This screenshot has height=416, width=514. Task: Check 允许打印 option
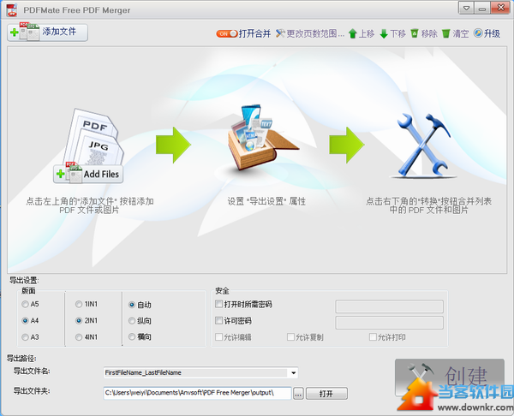pos(373,336)
